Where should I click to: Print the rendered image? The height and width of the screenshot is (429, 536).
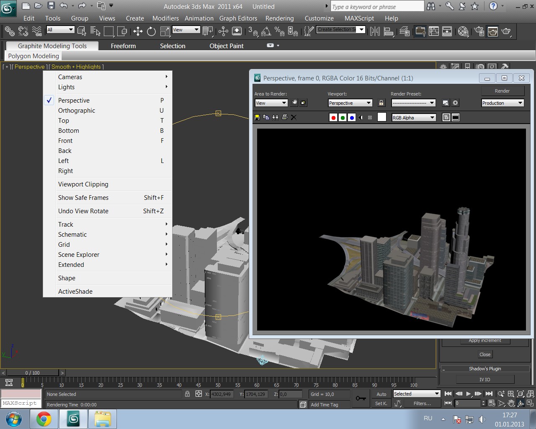click(x=285, y=118)
